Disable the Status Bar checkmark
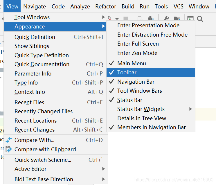This screenshot has height=185, width=216. coord(151,100)
